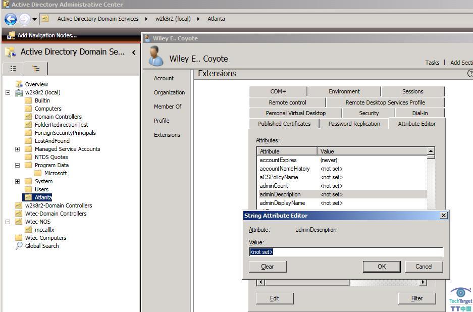Viewport: 473px width, 312px height.
Task: Open the Personal Virtual Desktop tab
Action: pos(296,113)
